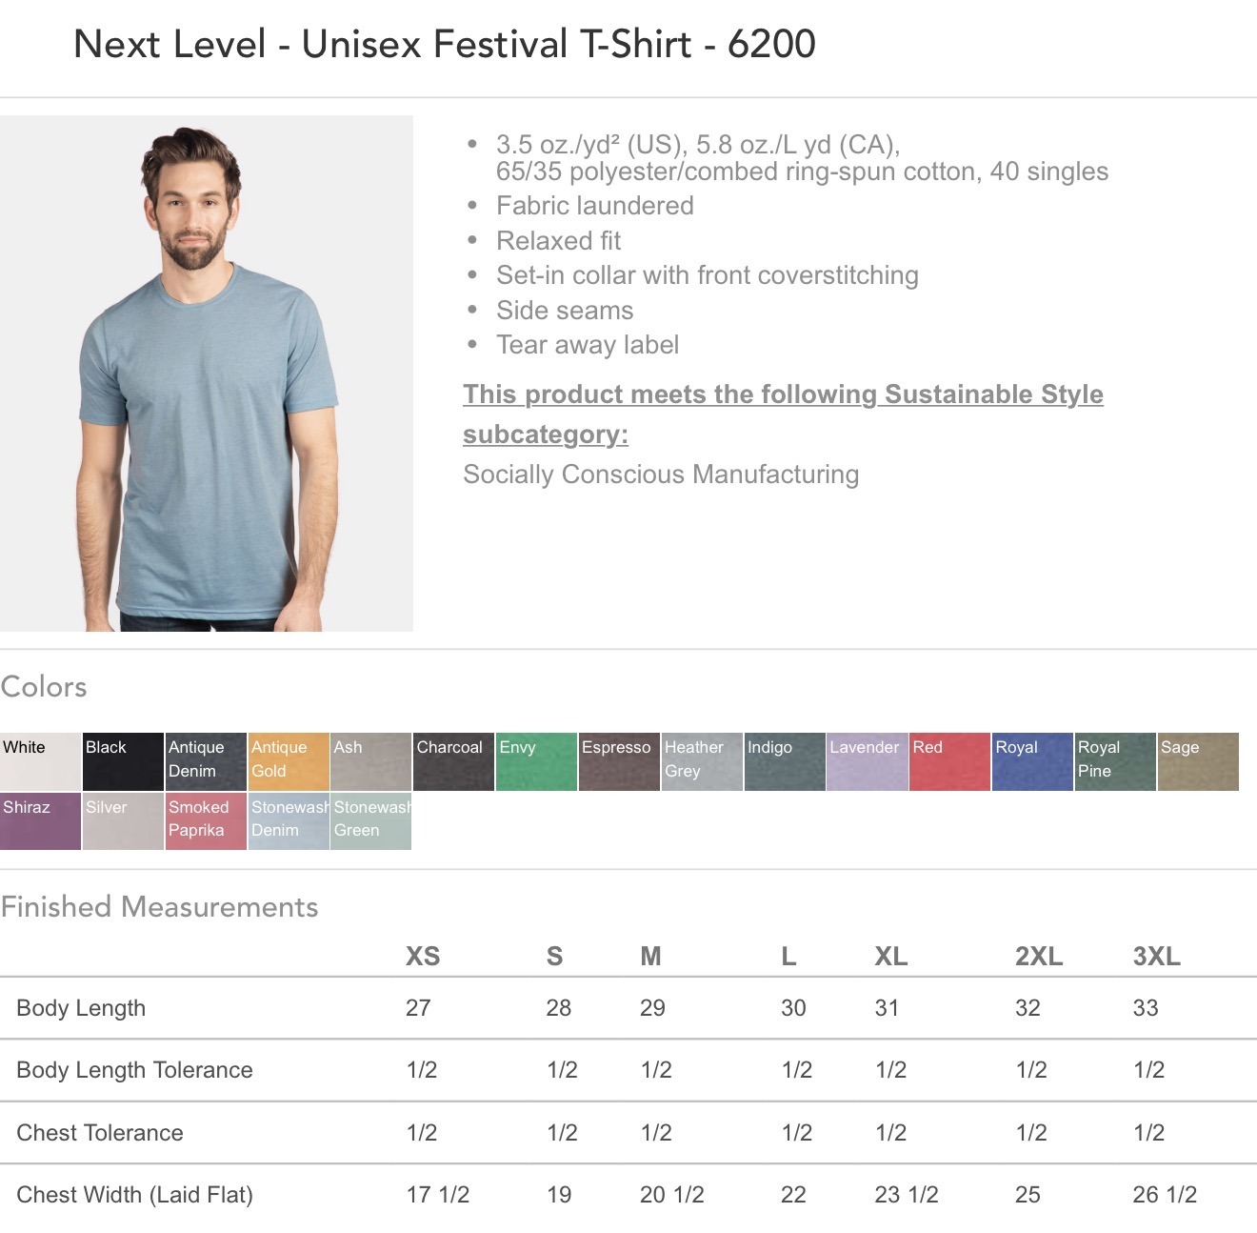This screenshot has height=1233, width=1257.
Task: Choose the Royal Pine swatch
Action: click(x=1116, y=761)
